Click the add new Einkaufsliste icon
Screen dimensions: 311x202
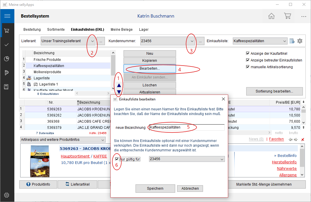(292, 41)
